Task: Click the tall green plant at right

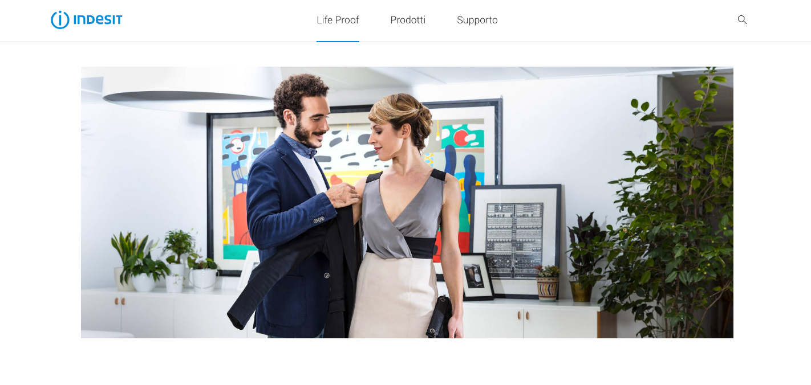Action: pyautogui.click(x=667, y=205)
